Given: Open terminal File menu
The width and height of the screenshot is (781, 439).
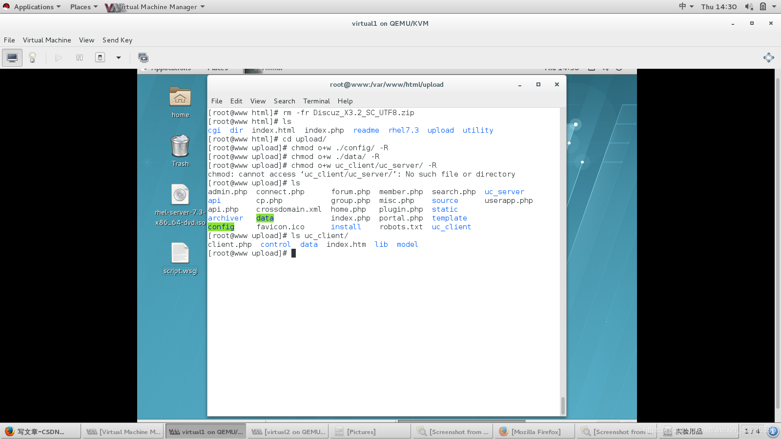Looking at the screenshot, I should (x=217, y=101).
